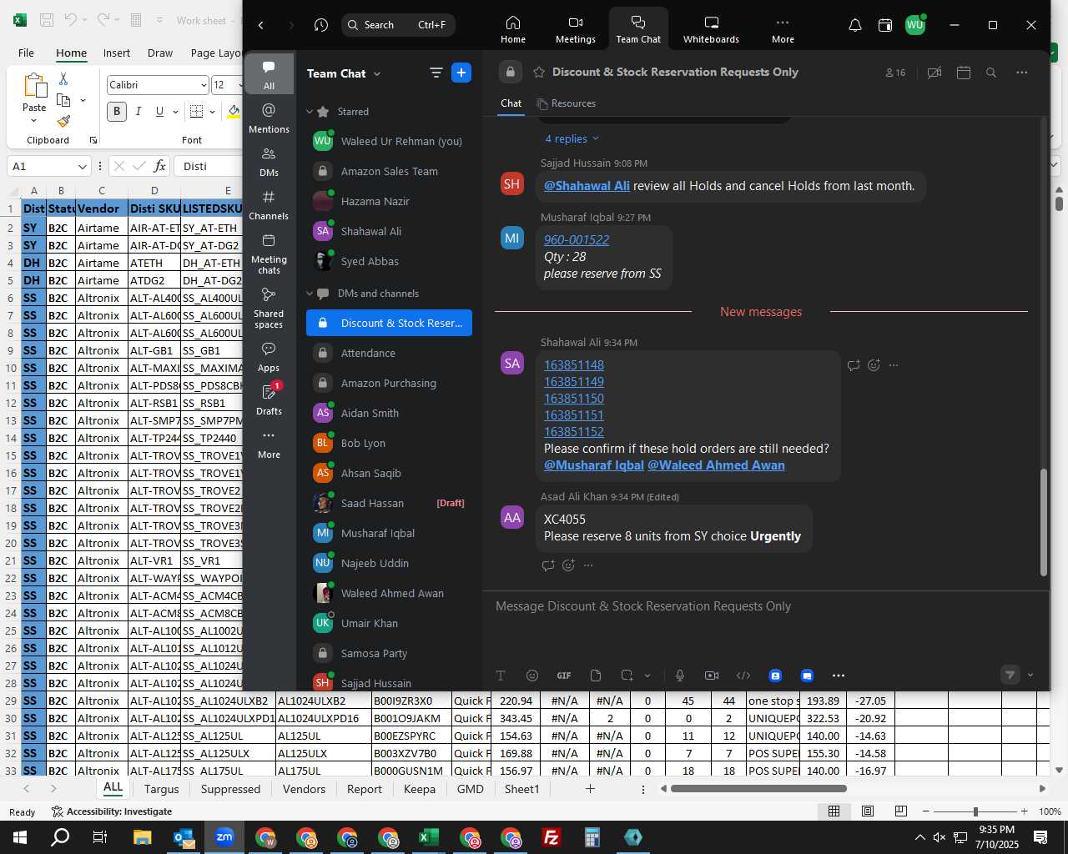Open channel calendar icon in header
This screenshot has width=1068, height=854.
point(964,73)
